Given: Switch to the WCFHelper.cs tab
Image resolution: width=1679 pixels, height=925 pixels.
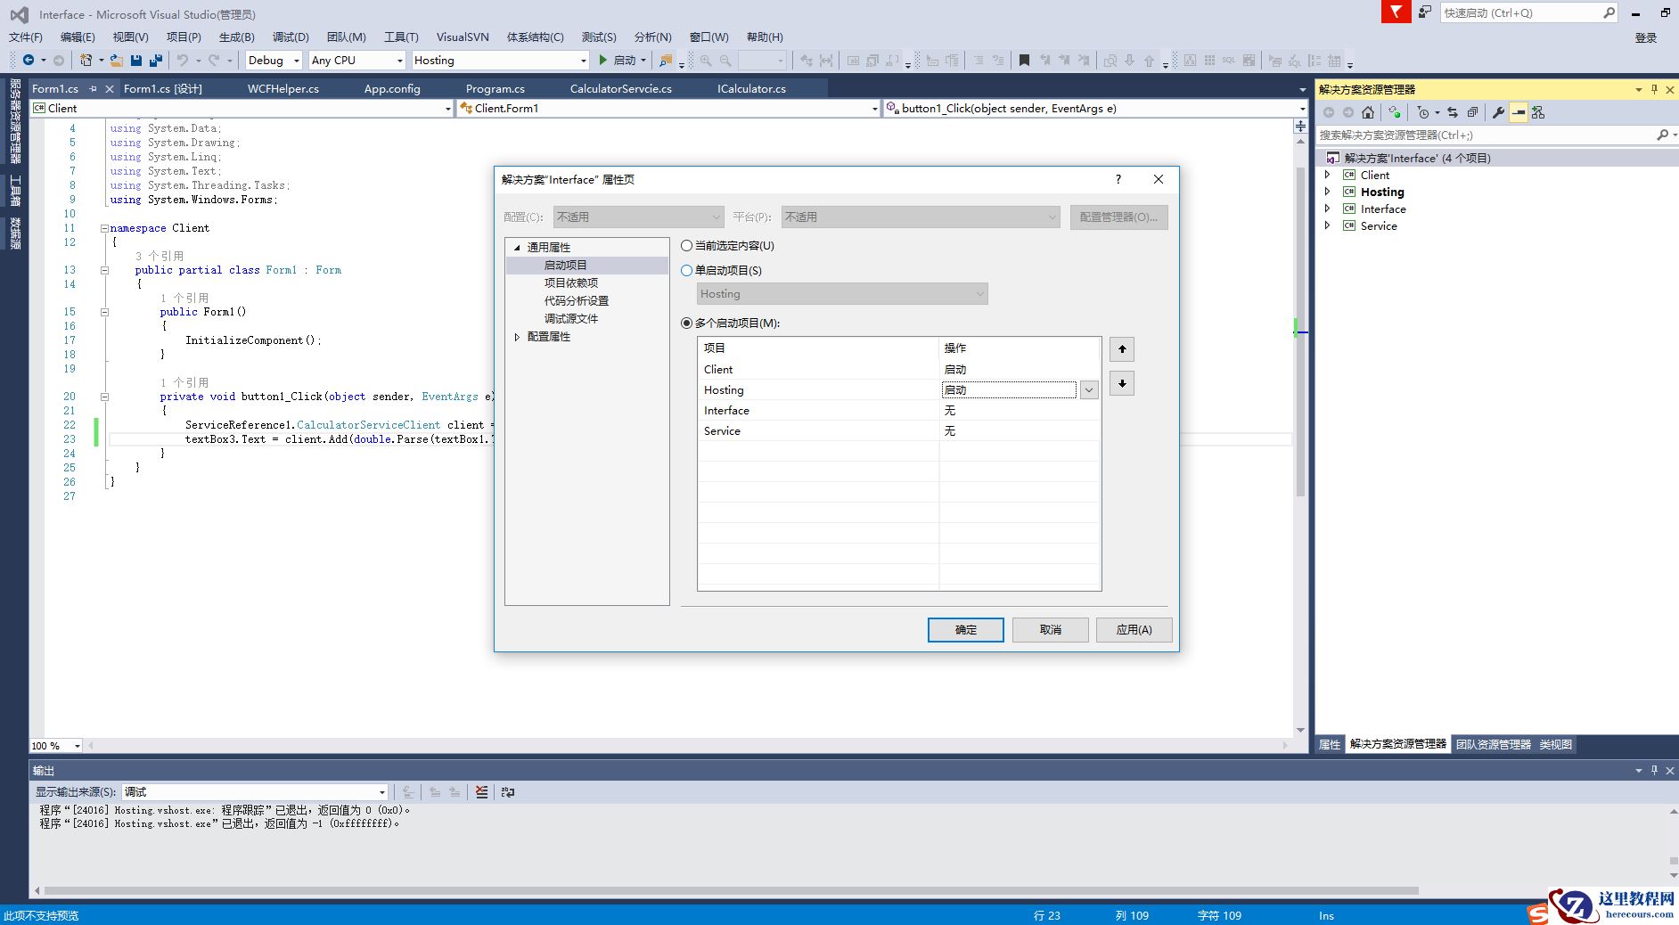Looking at the screenshot, I should coord(283,89).
